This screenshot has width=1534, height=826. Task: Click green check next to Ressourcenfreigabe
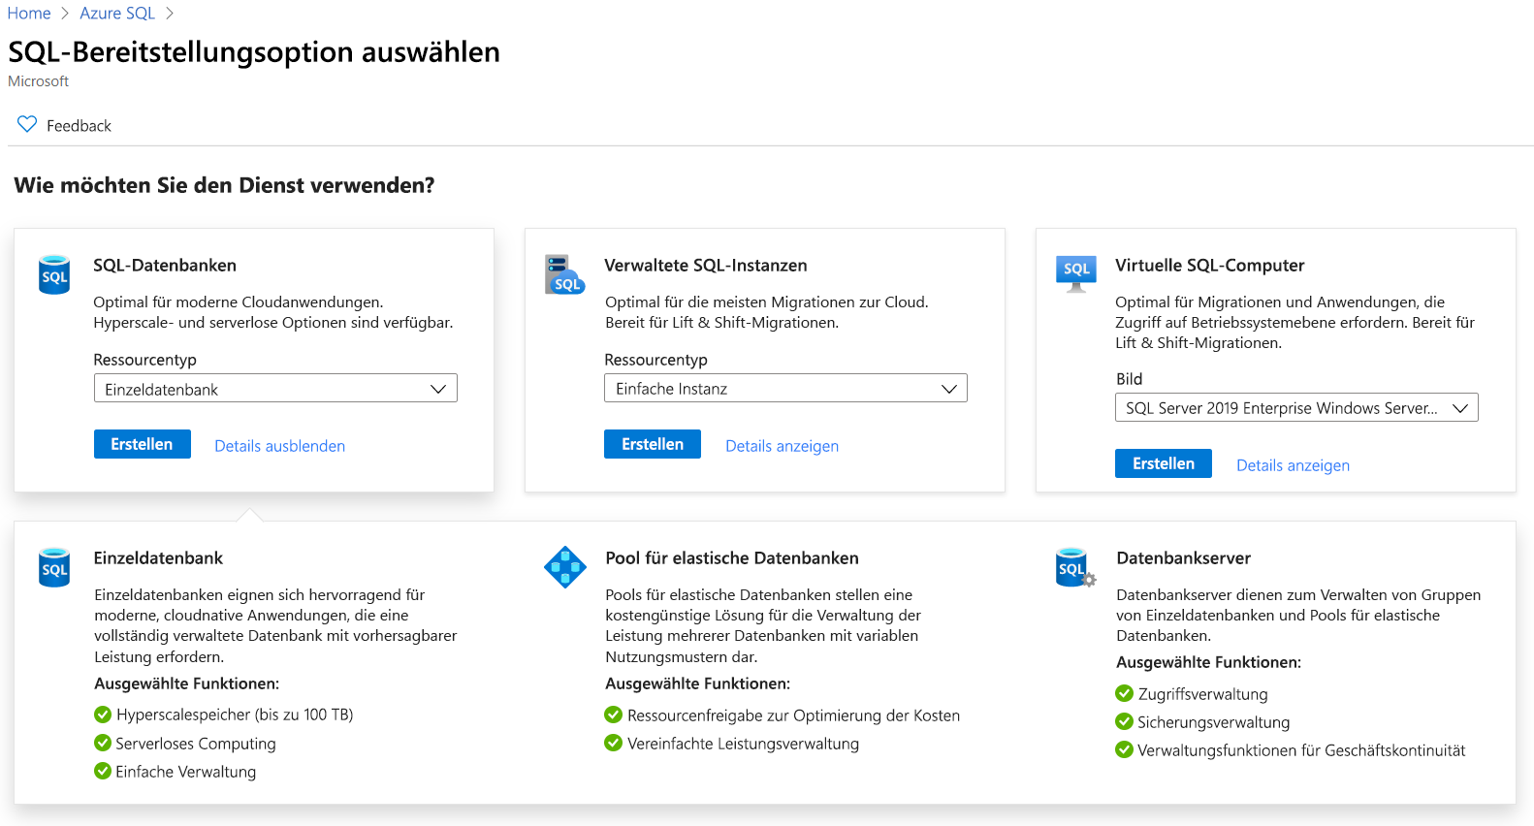pos(613,715)
